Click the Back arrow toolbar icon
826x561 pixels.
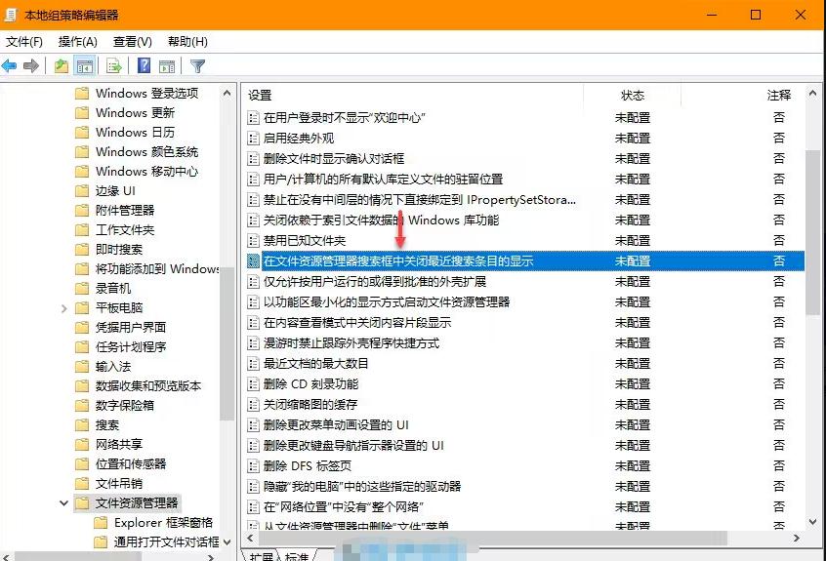(x=10, y=65)
